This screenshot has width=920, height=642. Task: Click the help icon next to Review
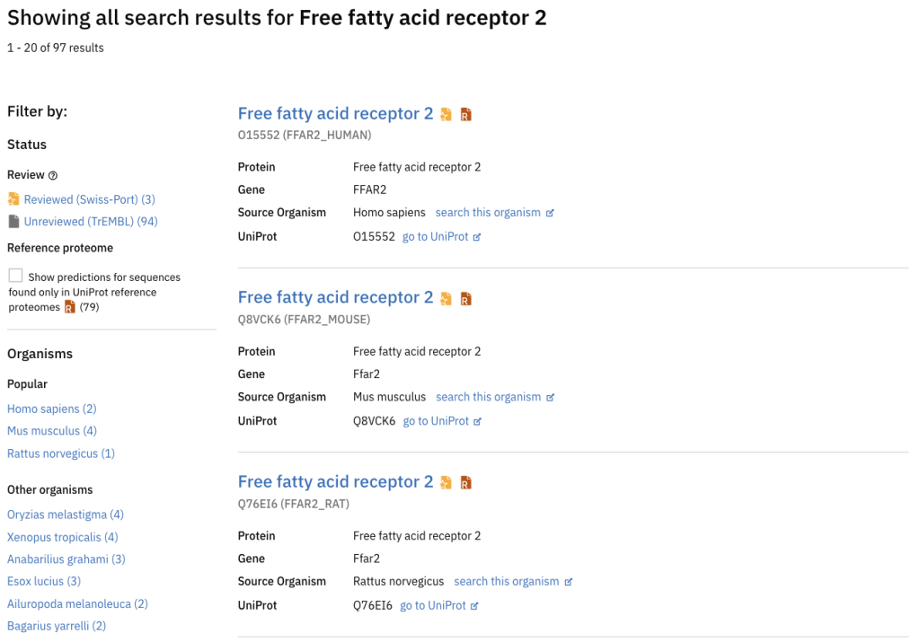coord(53,175)
